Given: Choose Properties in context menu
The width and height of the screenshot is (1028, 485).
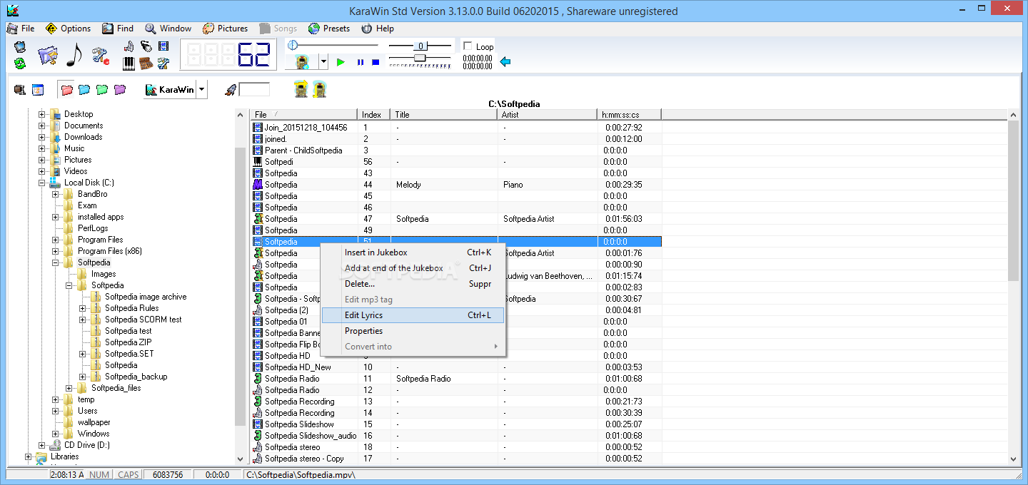Looking at the screenshot, I should tap(413, 331).
